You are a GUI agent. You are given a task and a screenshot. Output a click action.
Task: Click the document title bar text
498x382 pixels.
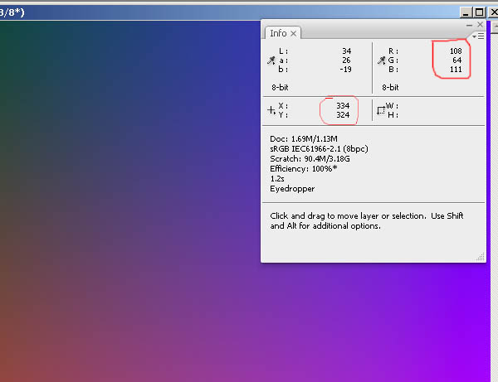tap(12, 12)
